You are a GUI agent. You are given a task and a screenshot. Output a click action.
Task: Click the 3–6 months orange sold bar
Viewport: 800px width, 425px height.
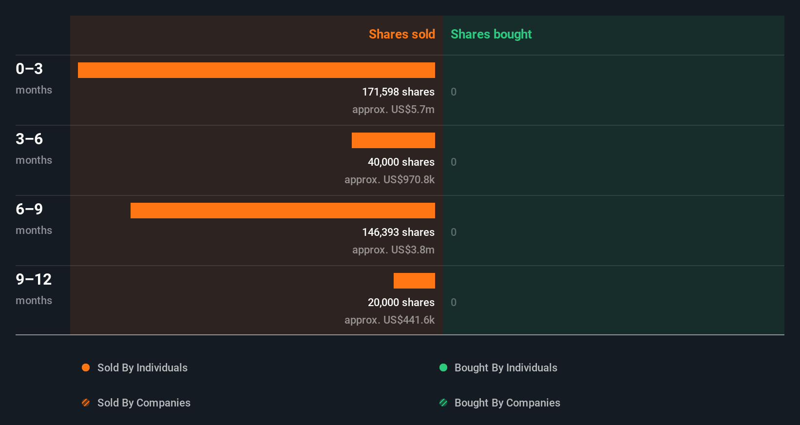393,140
